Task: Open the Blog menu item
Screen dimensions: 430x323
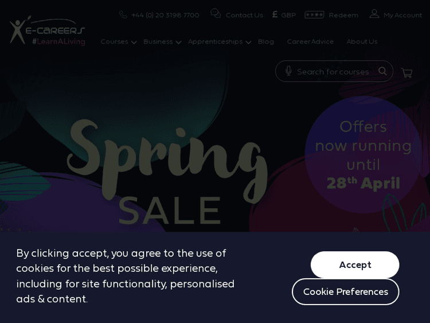Action: [x=265, y=41]
